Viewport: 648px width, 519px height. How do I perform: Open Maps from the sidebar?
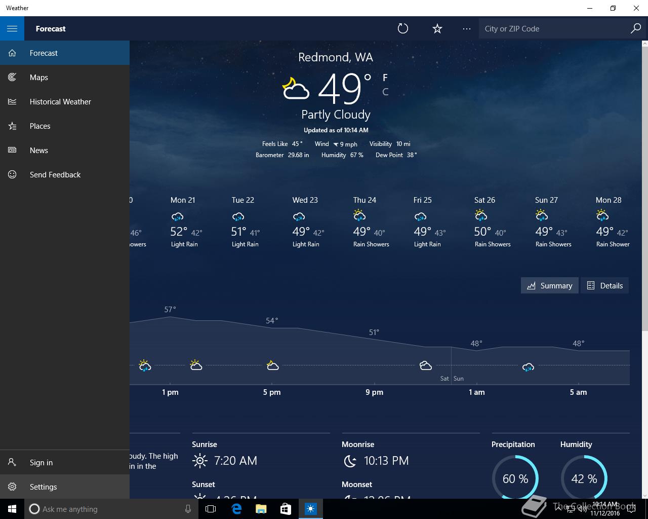tap(65, 77)
